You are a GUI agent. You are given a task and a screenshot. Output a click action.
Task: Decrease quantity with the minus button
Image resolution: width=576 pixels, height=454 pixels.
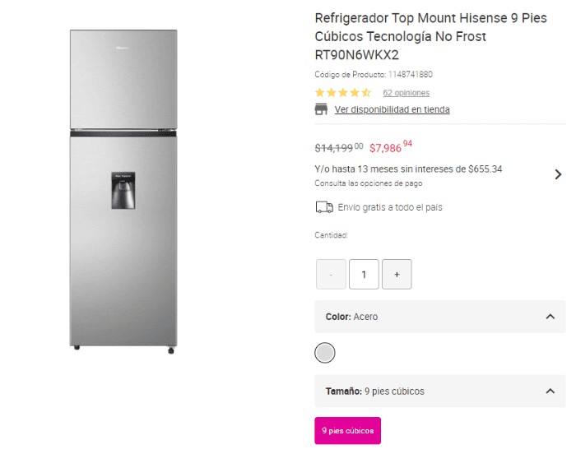tap(331, 275)
